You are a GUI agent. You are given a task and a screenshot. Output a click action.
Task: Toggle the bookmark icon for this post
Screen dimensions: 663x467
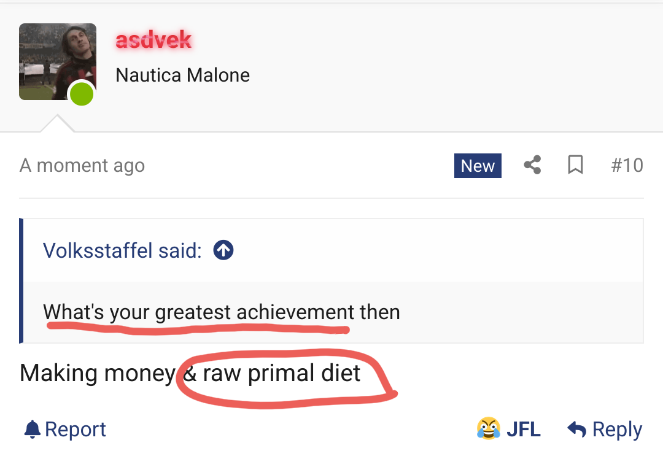click(575, 165)
